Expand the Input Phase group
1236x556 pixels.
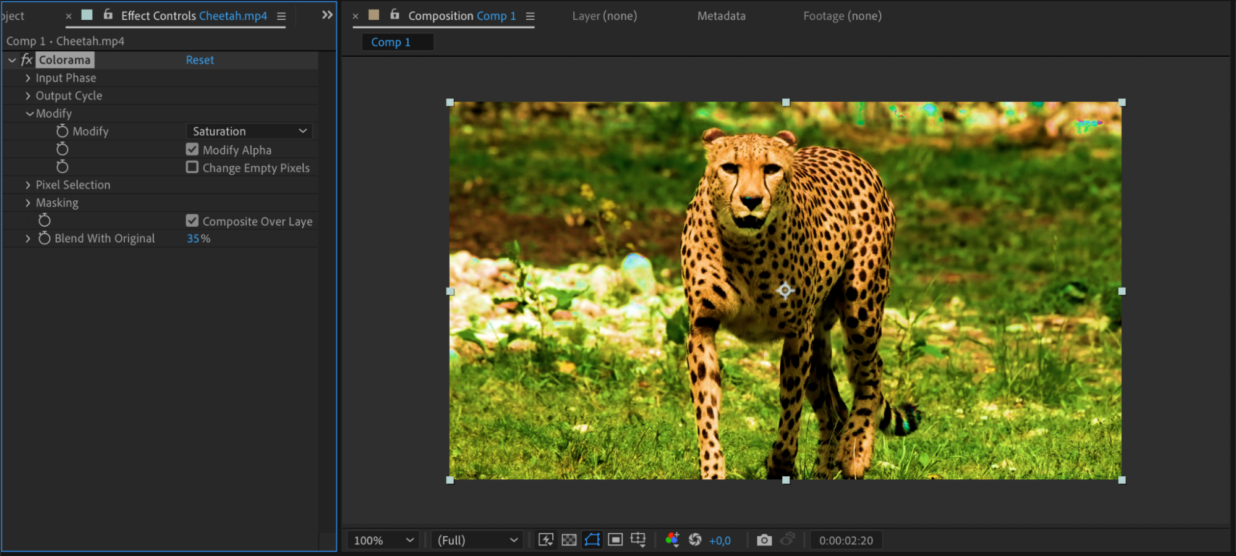pyautogui.click(x=28, y=78)
